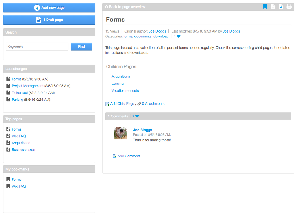Open the documents category tag
The image size is (299, 216).
pyautogui.click(x=143, y=36)
